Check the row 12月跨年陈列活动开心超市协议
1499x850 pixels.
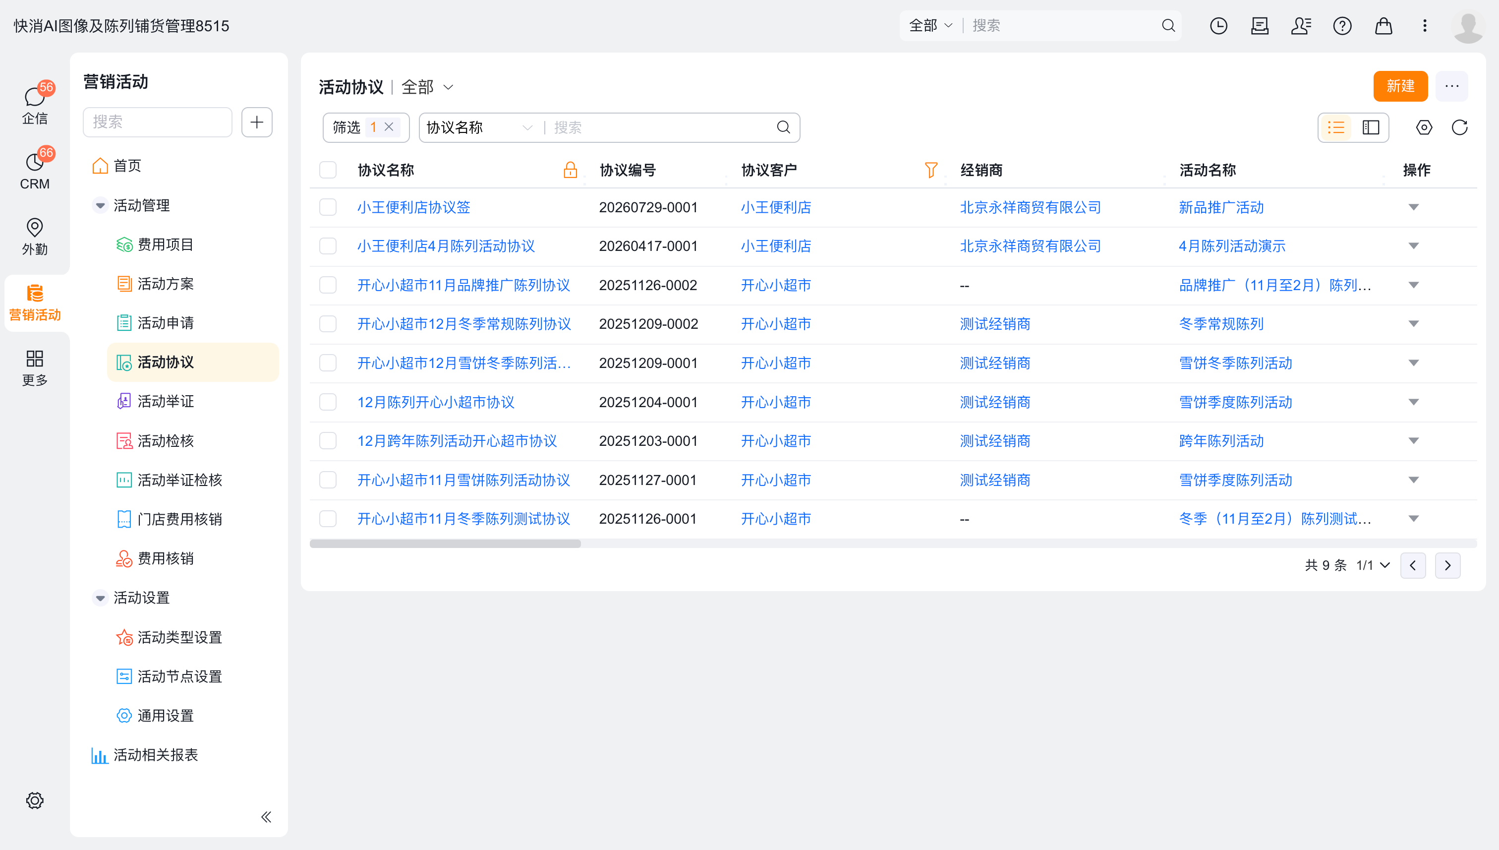328,440
